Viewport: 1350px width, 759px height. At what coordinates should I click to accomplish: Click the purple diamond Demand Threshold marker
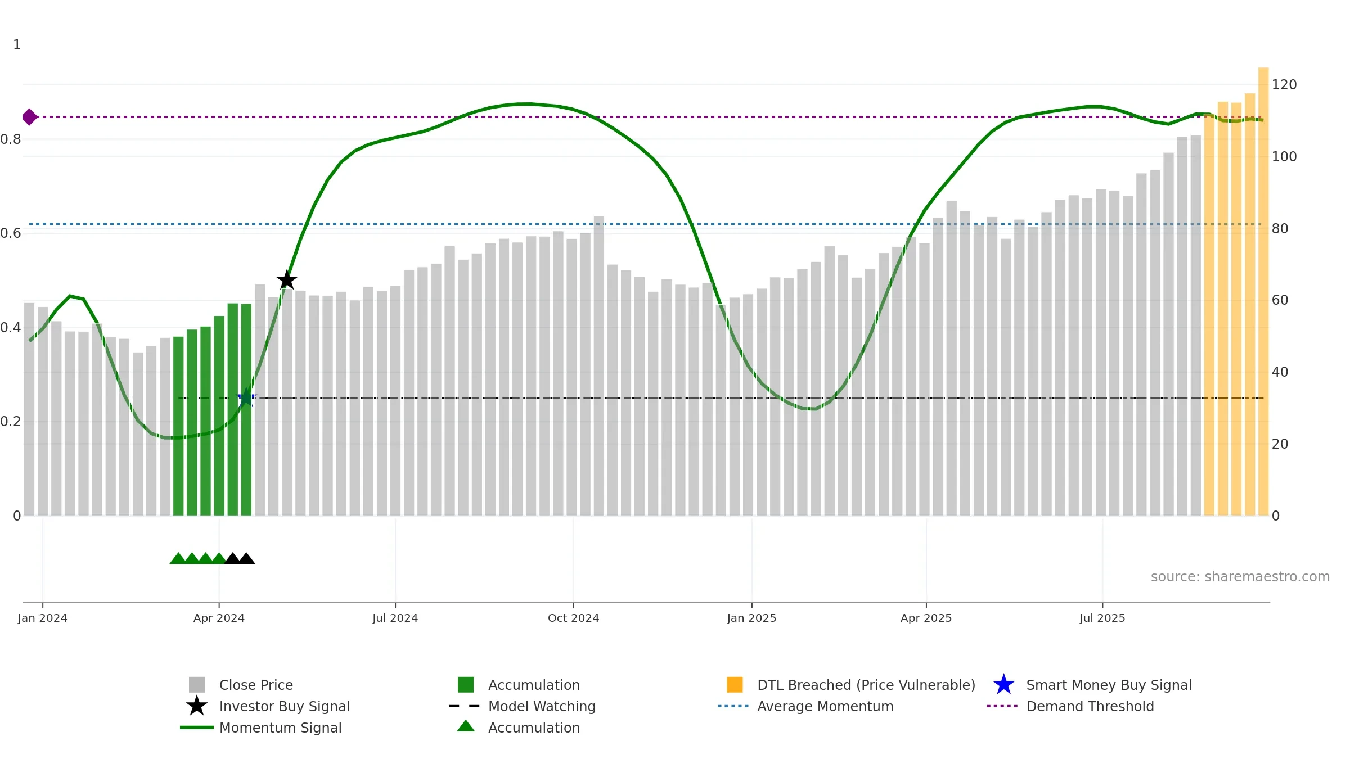[29, 117]
